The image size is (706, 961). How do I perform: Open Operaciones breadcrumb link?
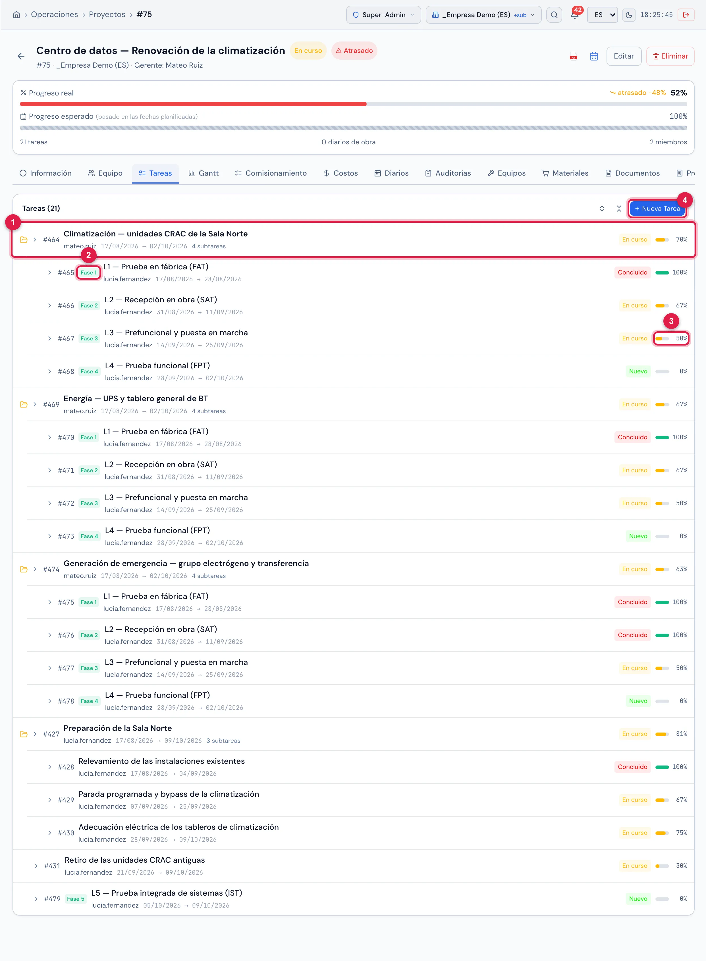(54, 14)
